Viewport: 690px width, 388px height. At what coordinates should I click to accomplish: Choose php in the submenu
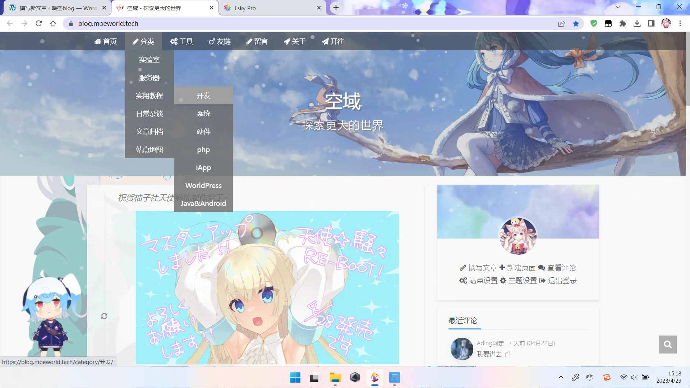pyautogui.click(x=203, y=149)
